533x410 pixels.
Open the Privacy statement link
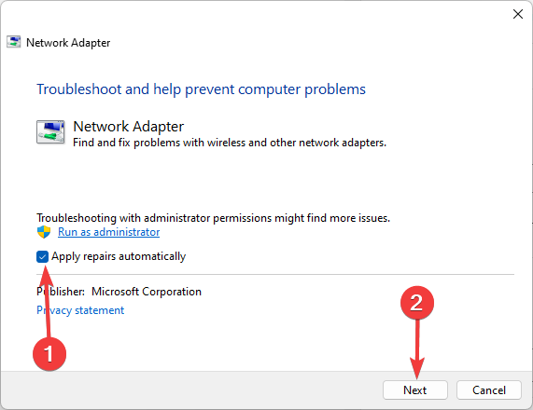pos(80,310)
